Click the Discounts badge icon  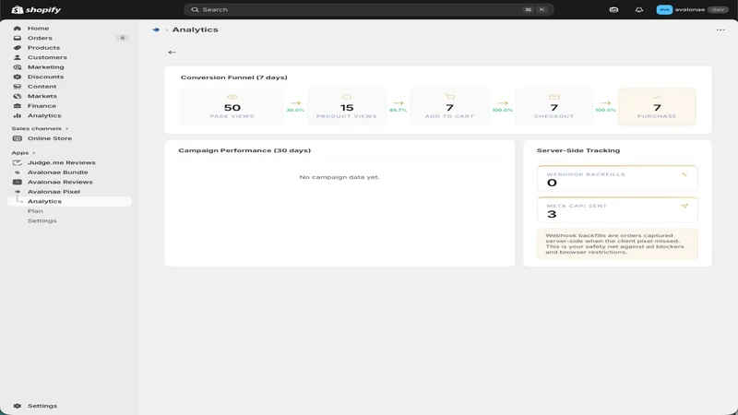click(x=18, y=77)
